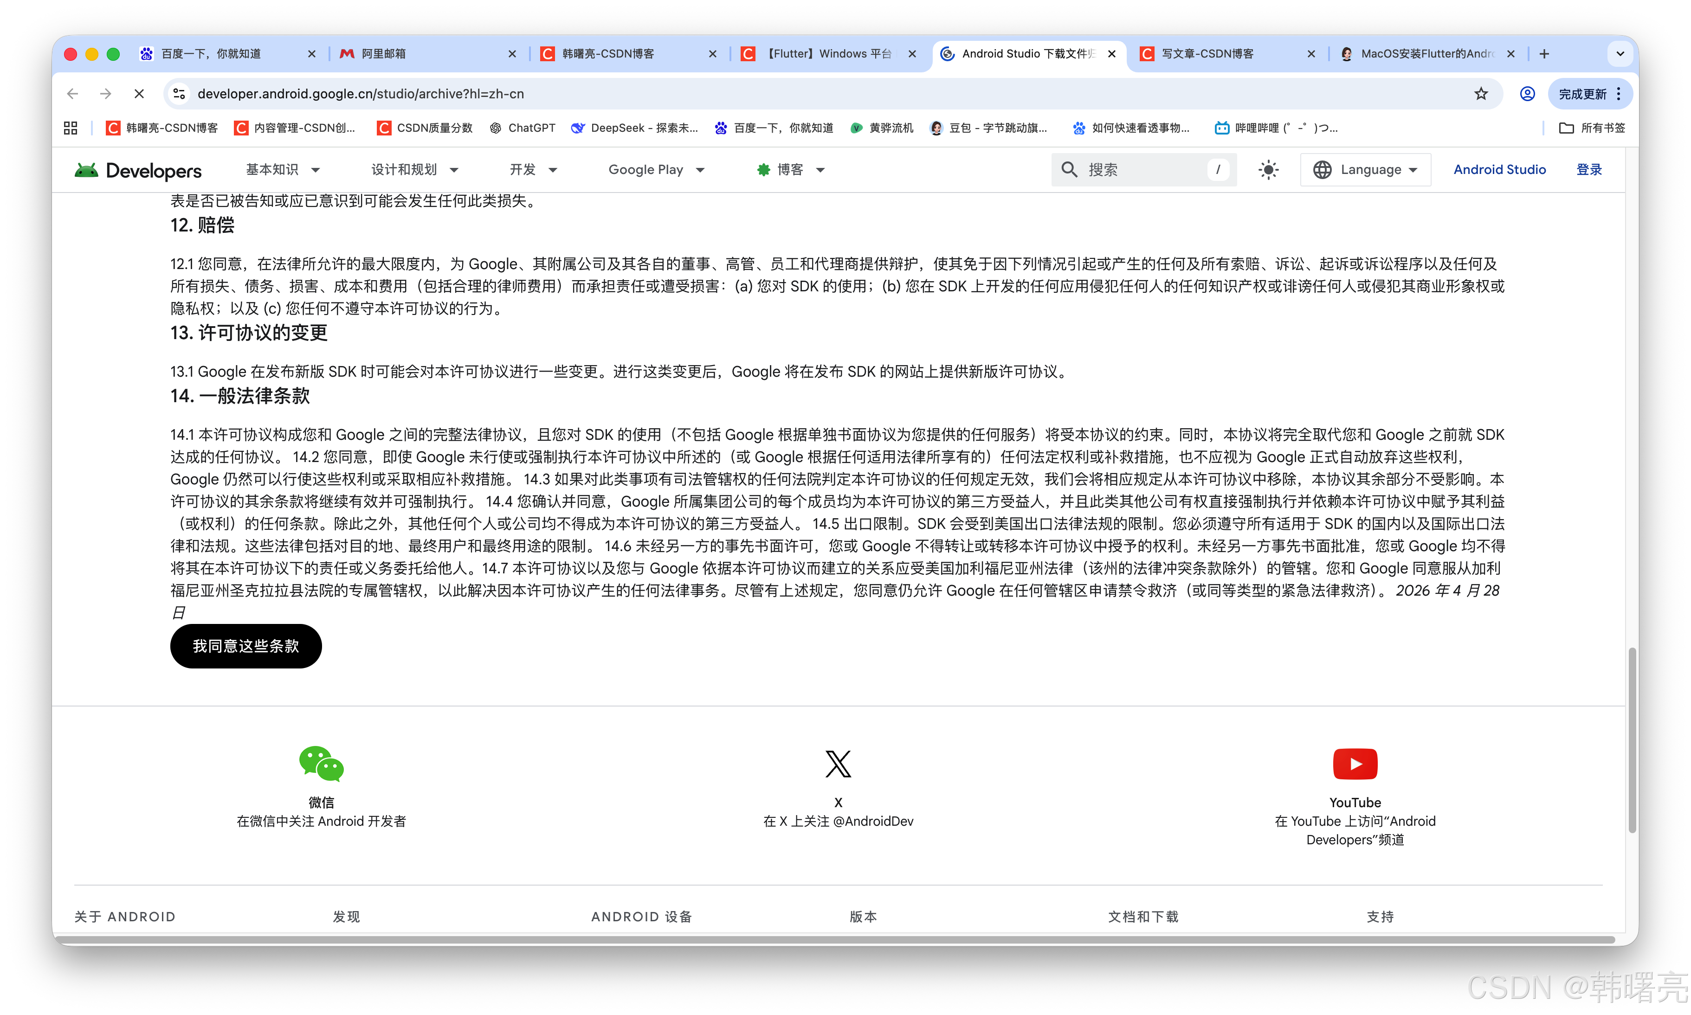Screen dimensions: 1691x1015
Task: Open tab search chevron button
Action: pos(1620,54)
